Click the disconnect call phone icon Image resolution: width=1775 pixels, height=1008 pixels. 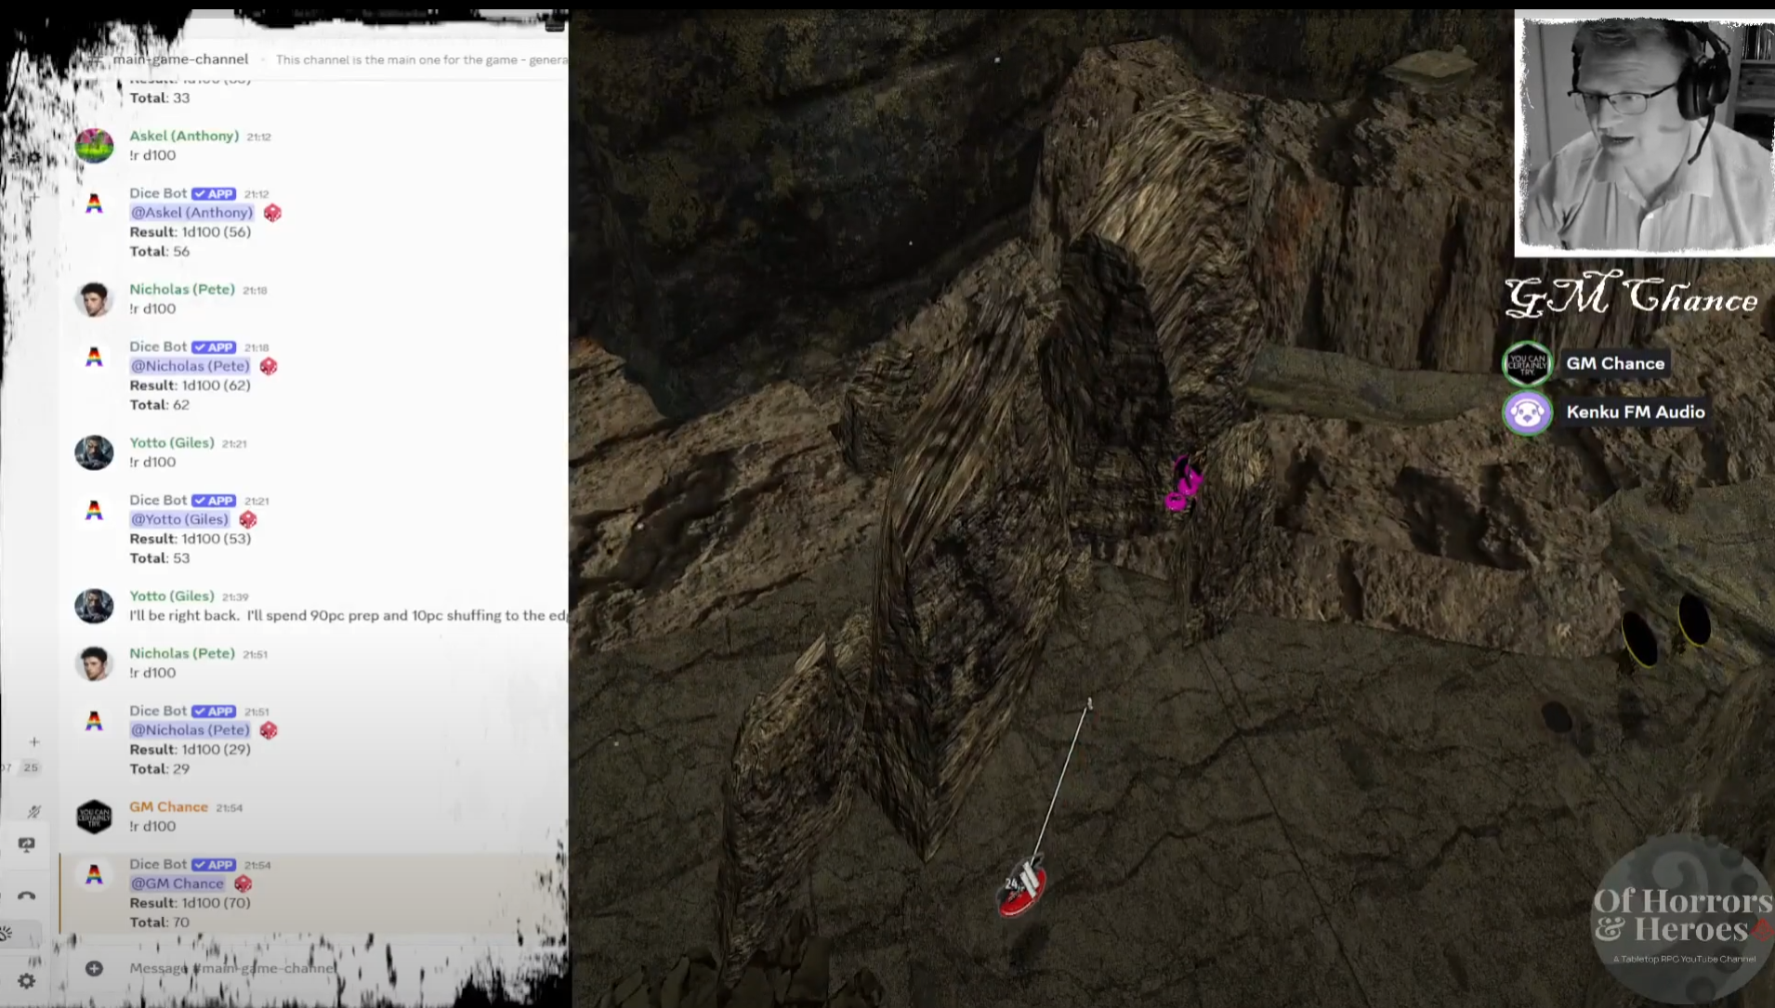click(27, 896)
